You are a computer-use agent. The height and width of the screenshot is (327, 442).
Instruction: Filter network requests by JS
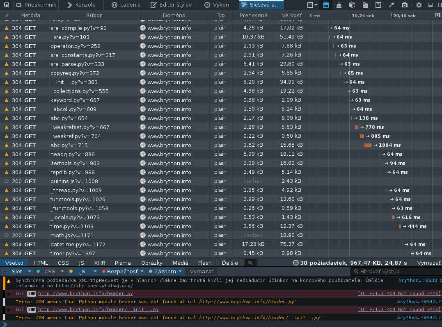[x=82, y=263]
